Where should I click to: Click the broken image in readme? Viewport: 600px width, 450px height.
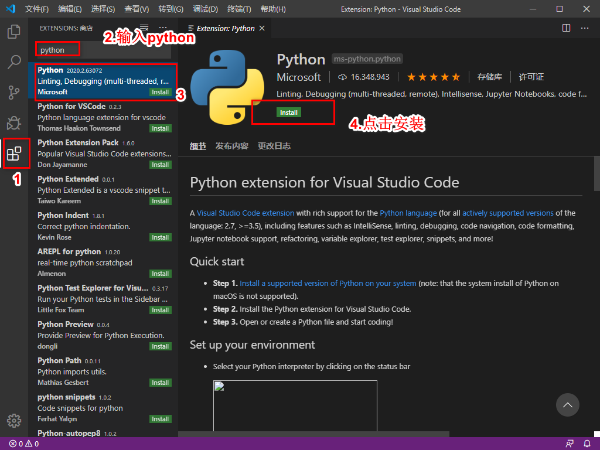click(x=295, y=406)
